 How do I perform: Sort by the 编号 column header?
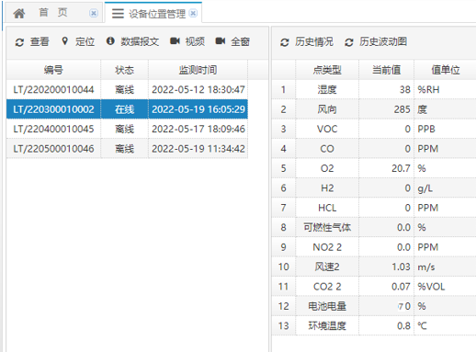(x=53, y=70)
